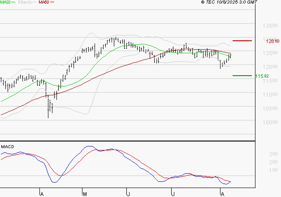Click the MACD panel title
This screenshot has width=281, height=197.
point(8,146)
